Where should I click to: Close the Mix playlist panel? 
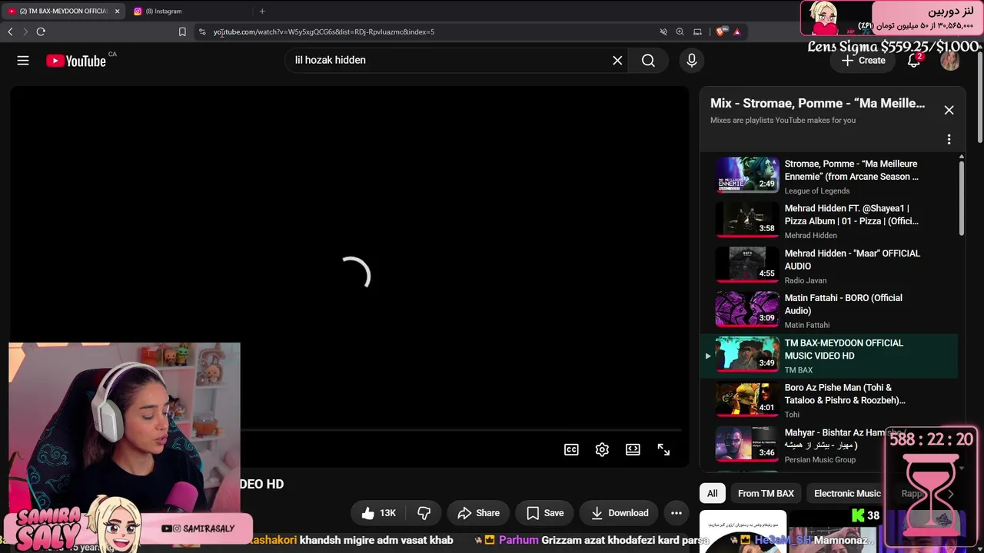pos(949,110)
